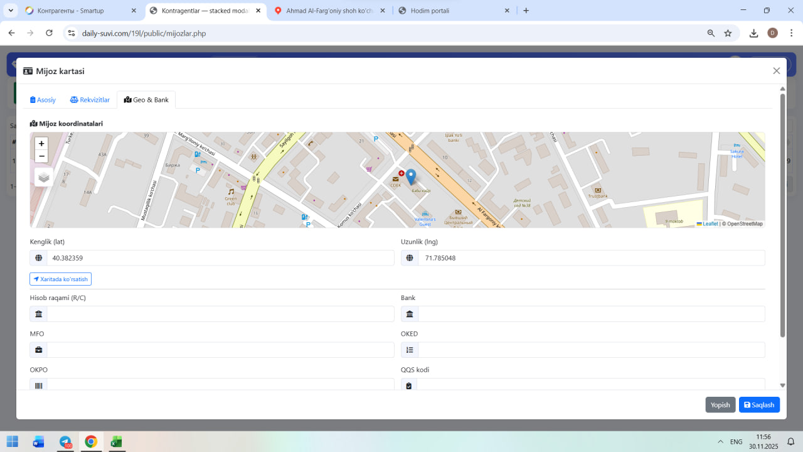Viewport: 803px width, 452px height.
Task: Click the modal's vertical scrollbar
Action: pos(782,213)
